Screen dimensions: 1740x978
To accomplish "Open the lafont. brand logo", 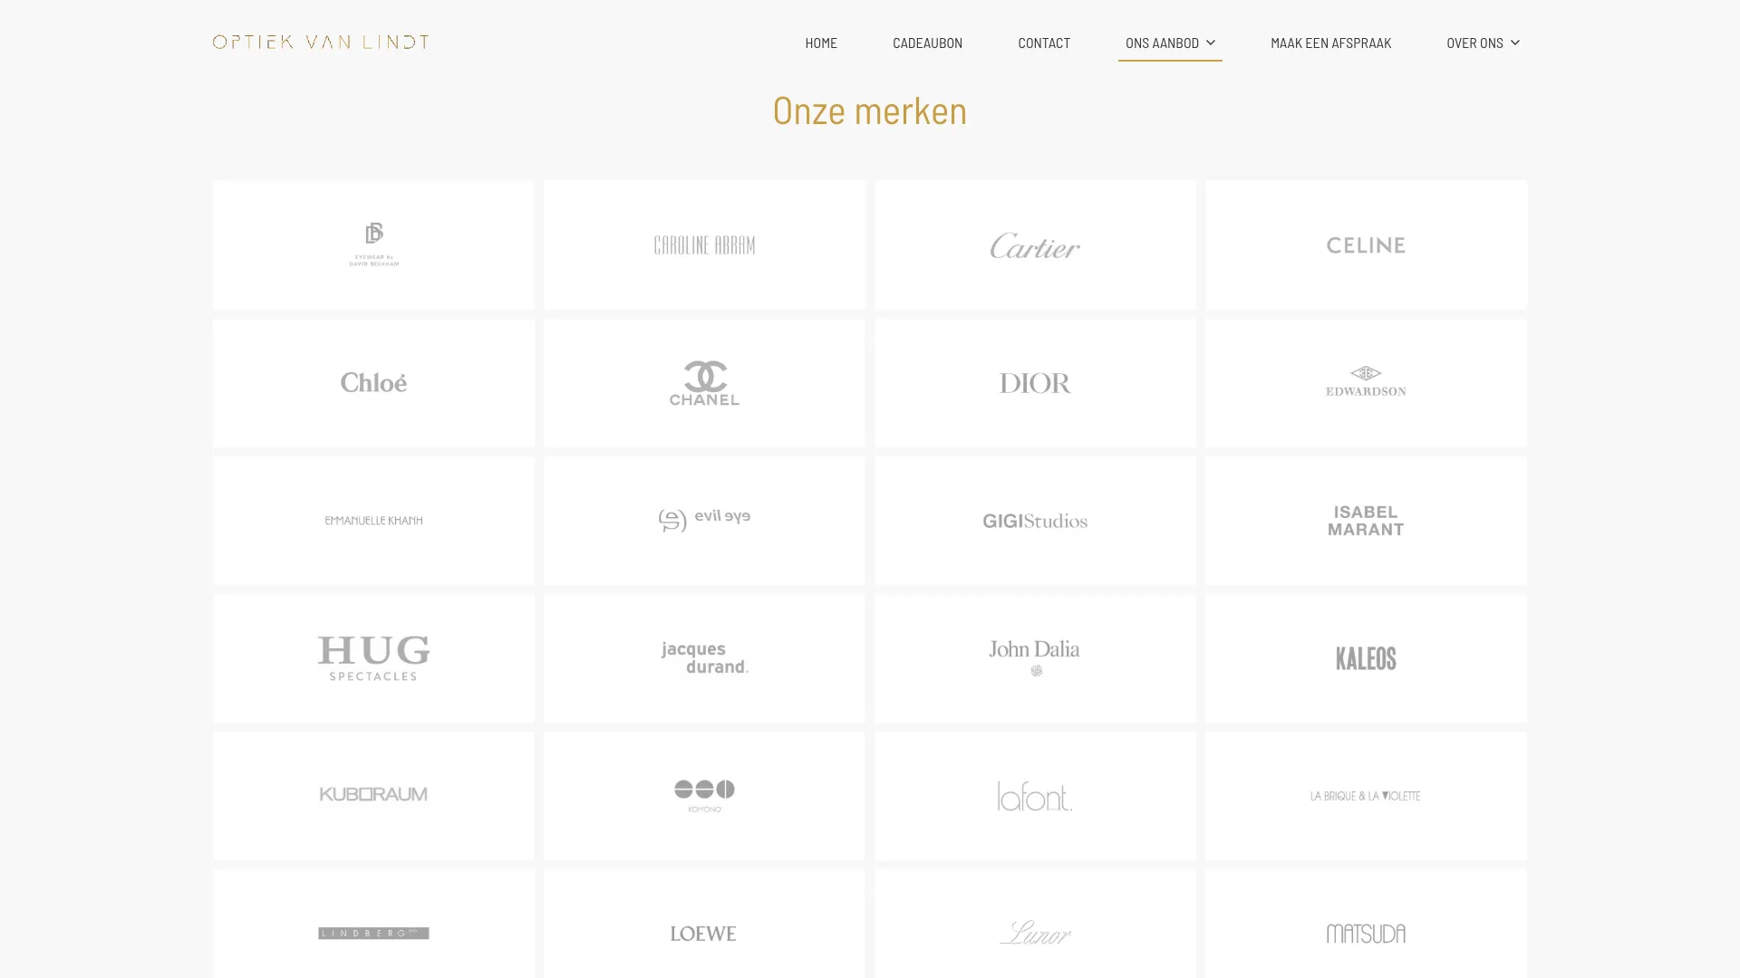I will point(1035,796).
